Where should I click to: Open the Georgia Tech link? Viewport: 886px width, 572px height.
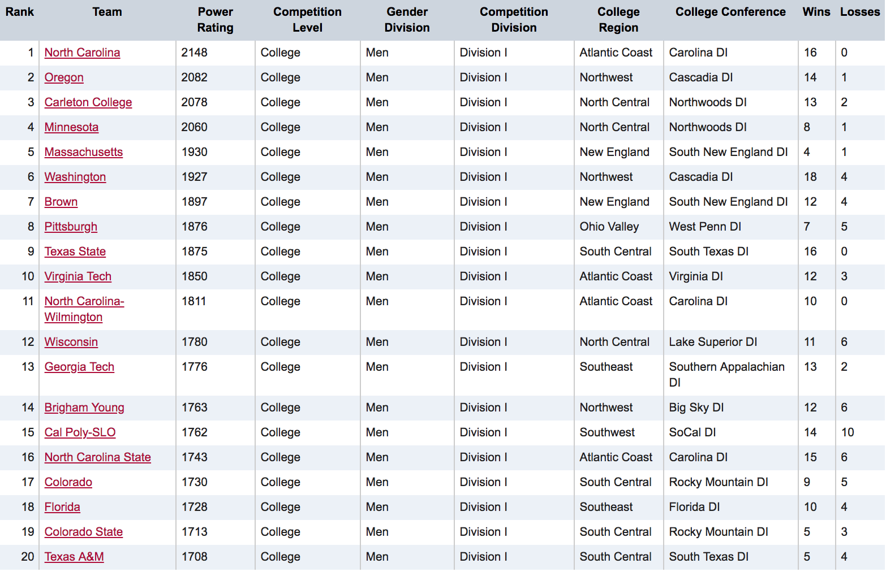79,367
